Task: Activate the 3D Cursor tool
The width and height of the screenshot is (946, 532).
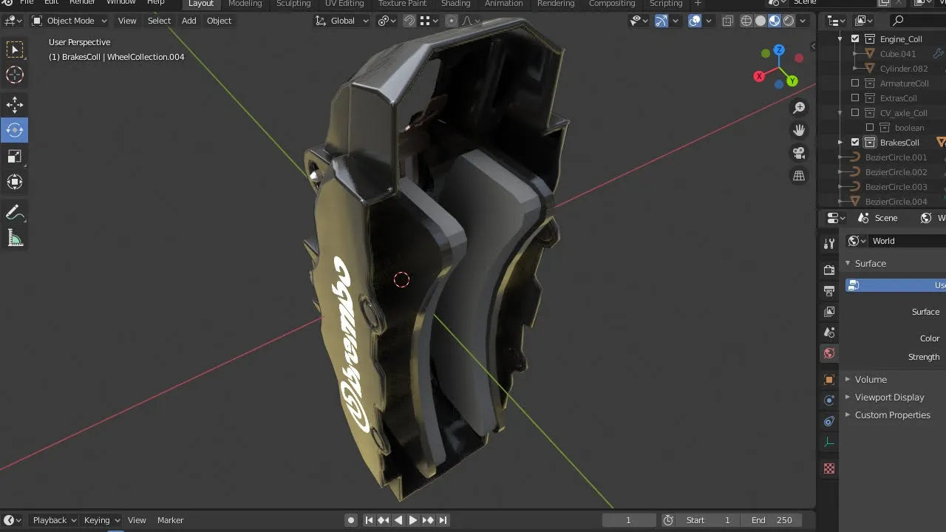Action: tap(15, 75)
